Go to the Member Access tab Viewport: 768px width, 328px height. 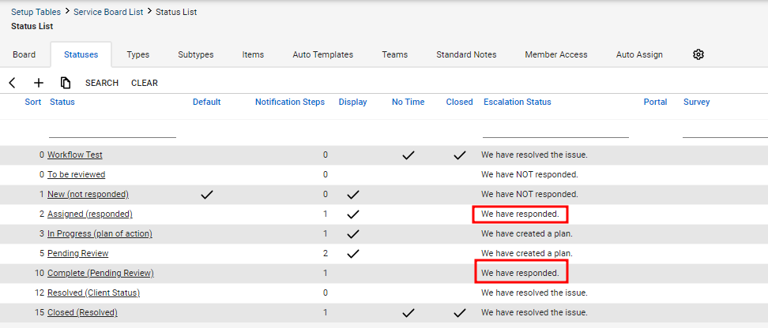click(x=556, y=54)
